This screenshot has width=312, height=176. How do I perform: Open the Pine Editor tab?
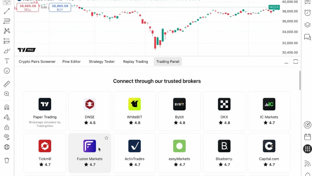pos(71,62)
